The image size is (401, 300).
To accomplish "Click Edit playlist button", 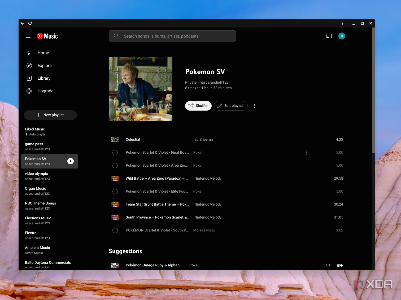I will [231, 106].
